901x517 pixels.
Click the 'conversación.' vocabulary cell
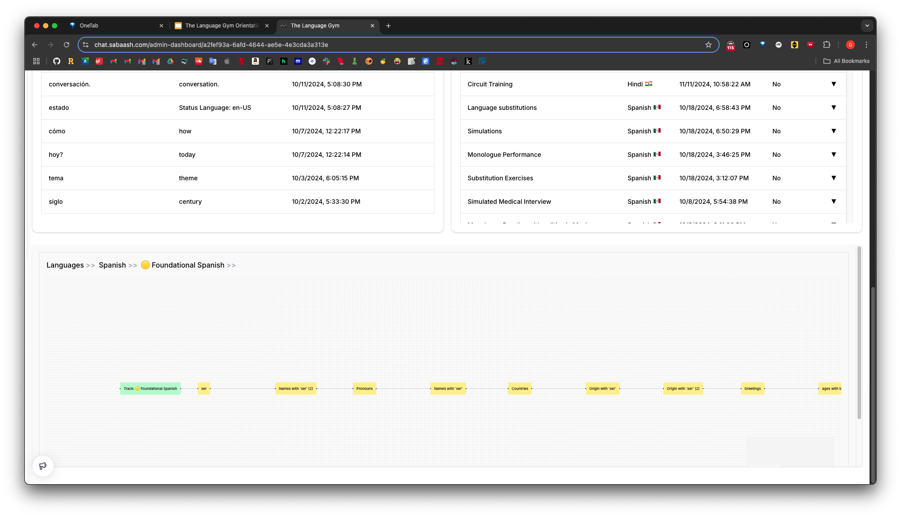coord(70,84)
